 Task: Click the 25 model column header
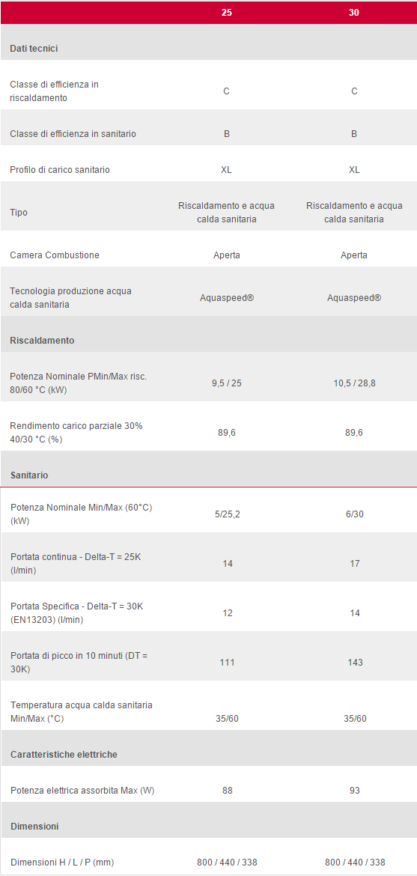[x=226, y=12]
